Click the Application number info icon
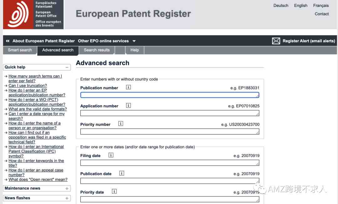 (x=128, y=106)
